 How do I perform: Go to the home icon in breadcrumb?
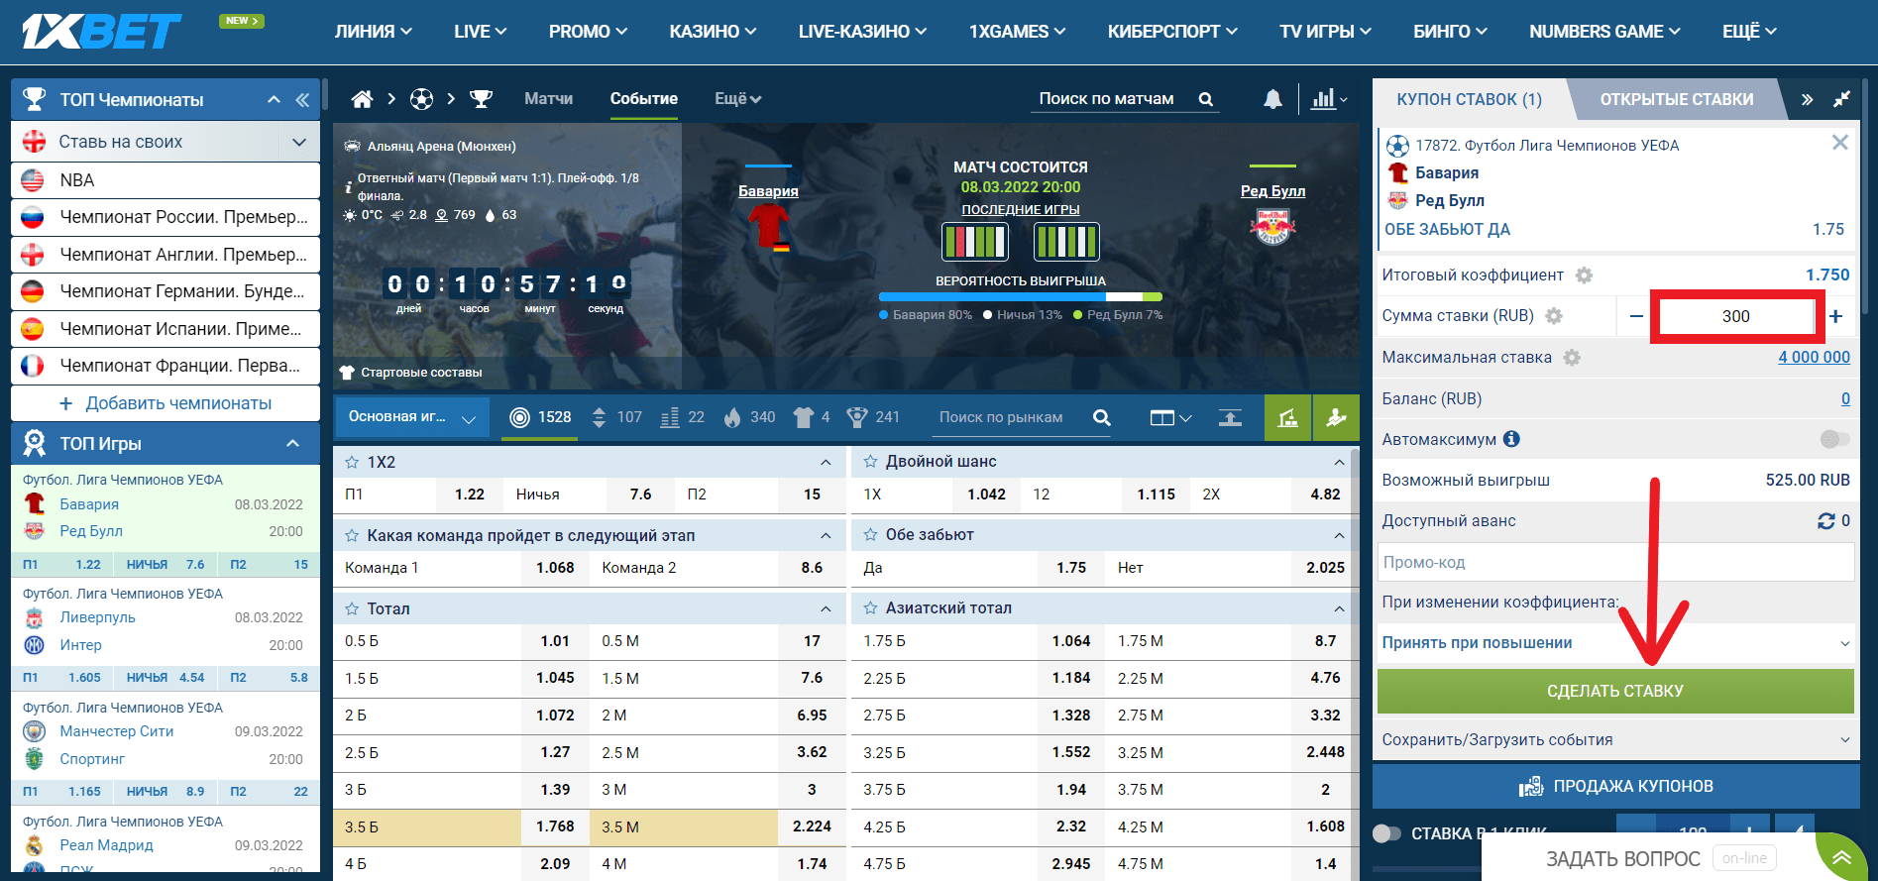(362, 99)
